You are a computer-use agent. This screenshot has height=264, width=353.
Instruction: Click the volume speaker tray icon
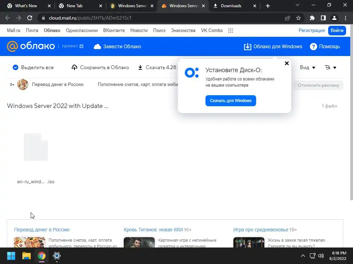pos(321,256)
